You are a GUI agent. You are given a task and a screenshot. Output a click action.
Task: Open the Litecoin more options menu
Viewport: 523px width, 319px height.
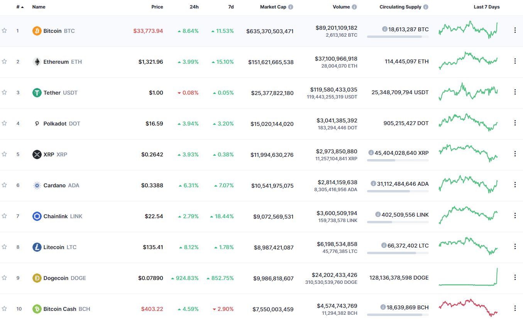click(x=515, y=246)
